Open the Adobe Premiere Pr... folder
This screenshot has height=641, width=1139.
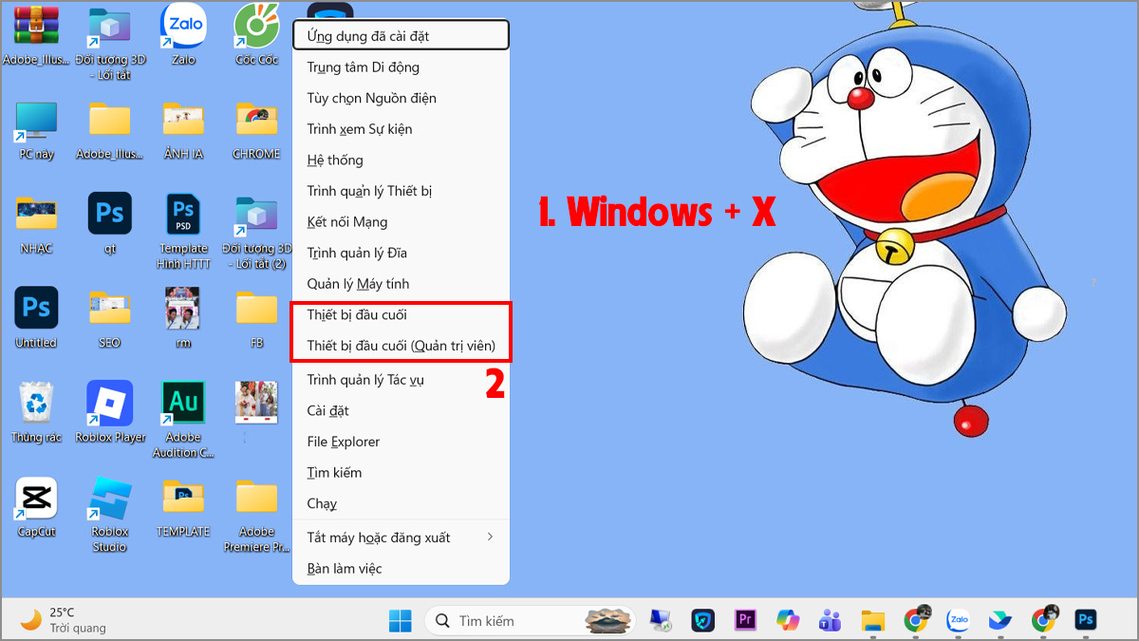point(256,515)
